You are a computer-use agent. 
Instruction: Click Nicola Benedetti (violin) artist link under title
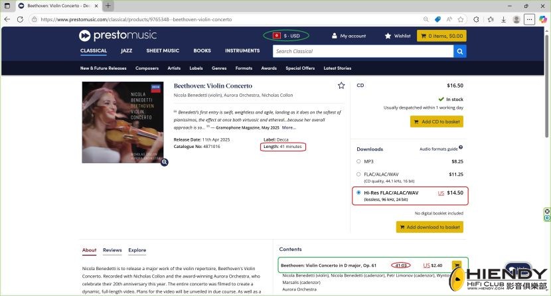pos(197,95)
